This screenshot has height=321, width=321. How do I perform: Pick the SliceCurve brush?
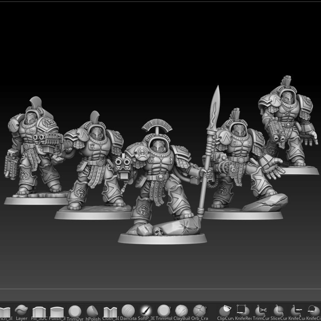pyautogui.click(x=279, y=311)
